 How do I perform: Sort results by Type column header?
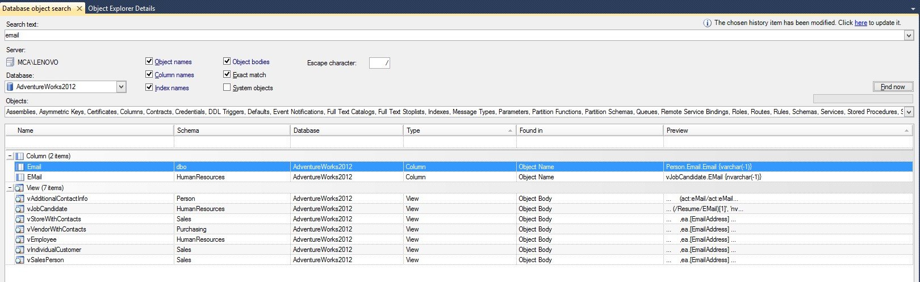(x=459, y=131)
